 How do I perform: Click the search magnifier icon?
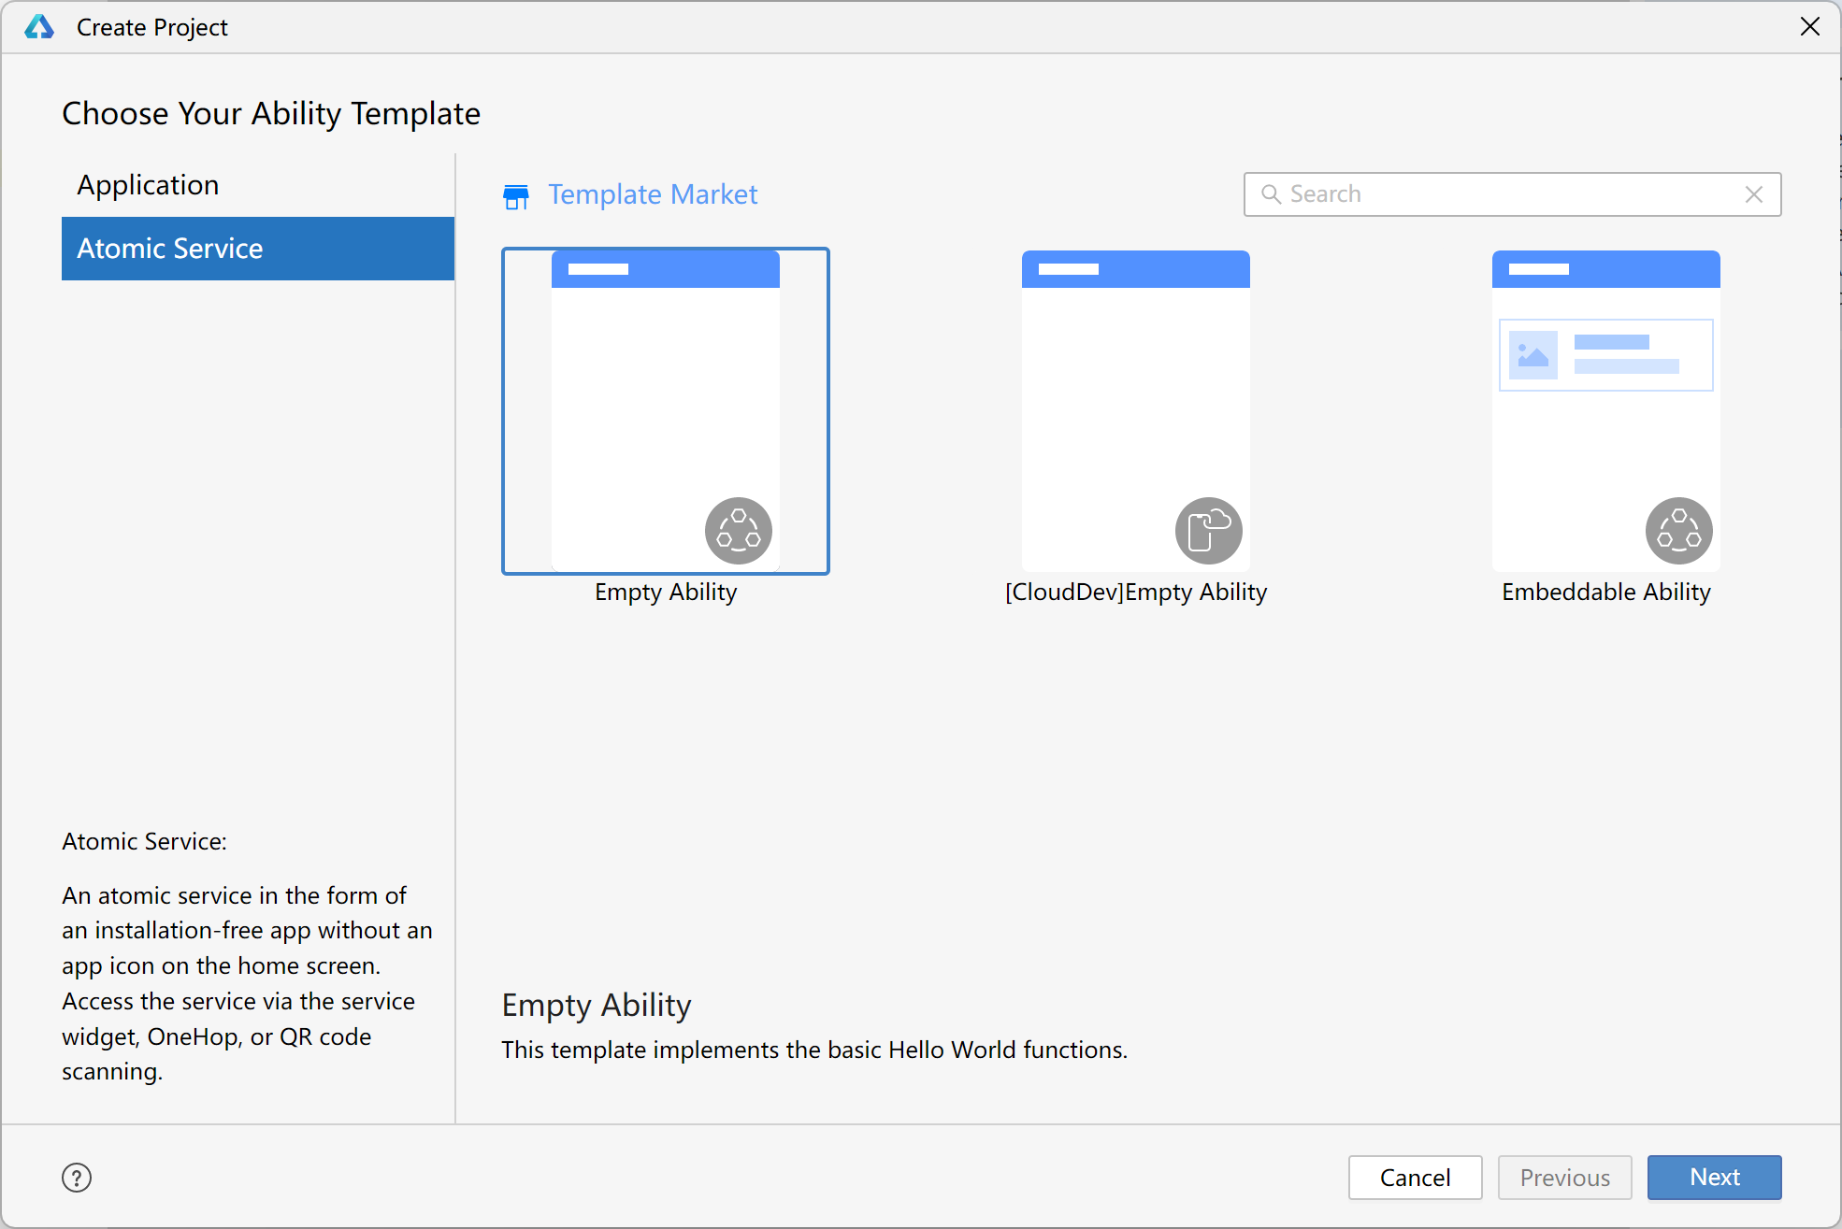tap(1271, 194)
